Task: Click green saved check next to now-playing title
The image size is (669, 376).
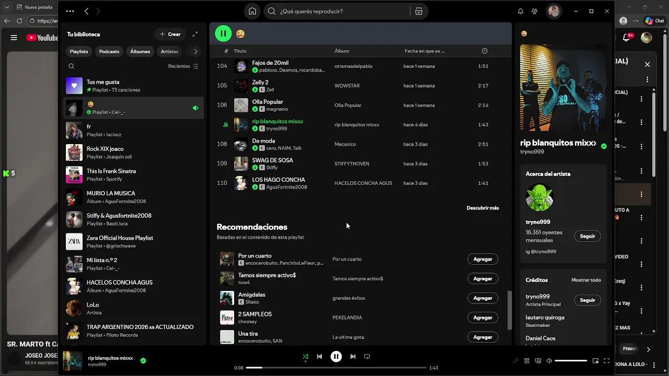Action: coord(143,360)
